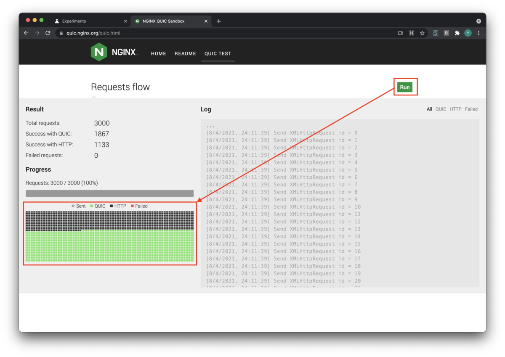Click the green S extension icon

click(436, 33)
